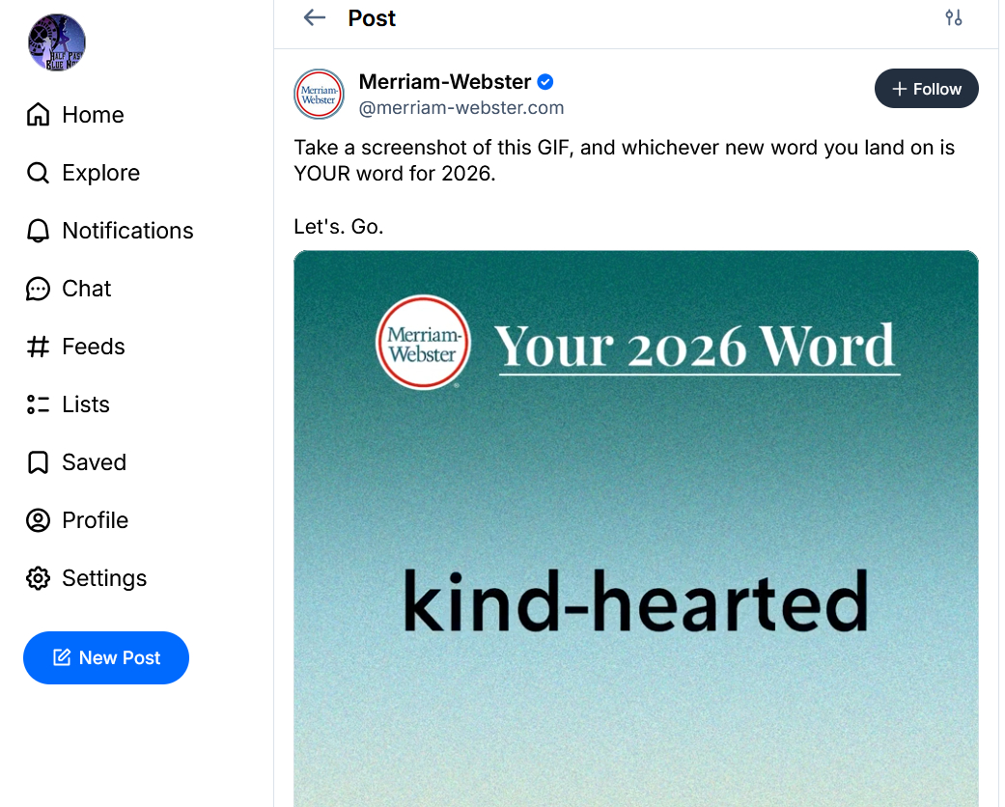The width and height of the screenshot is (1005, 807).
Task: Open Merriam-Webster's post avatar
Action: (319, 94)
